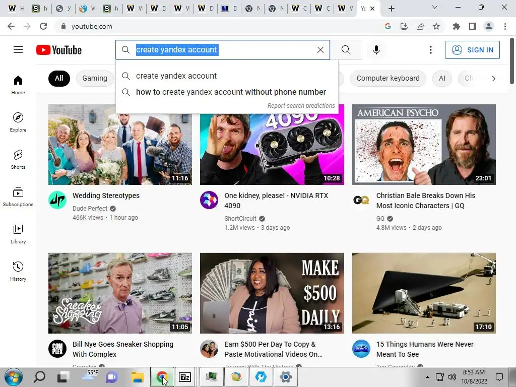
Task: Open Explore in the sidebar
Action: click(x=18, y=122)
